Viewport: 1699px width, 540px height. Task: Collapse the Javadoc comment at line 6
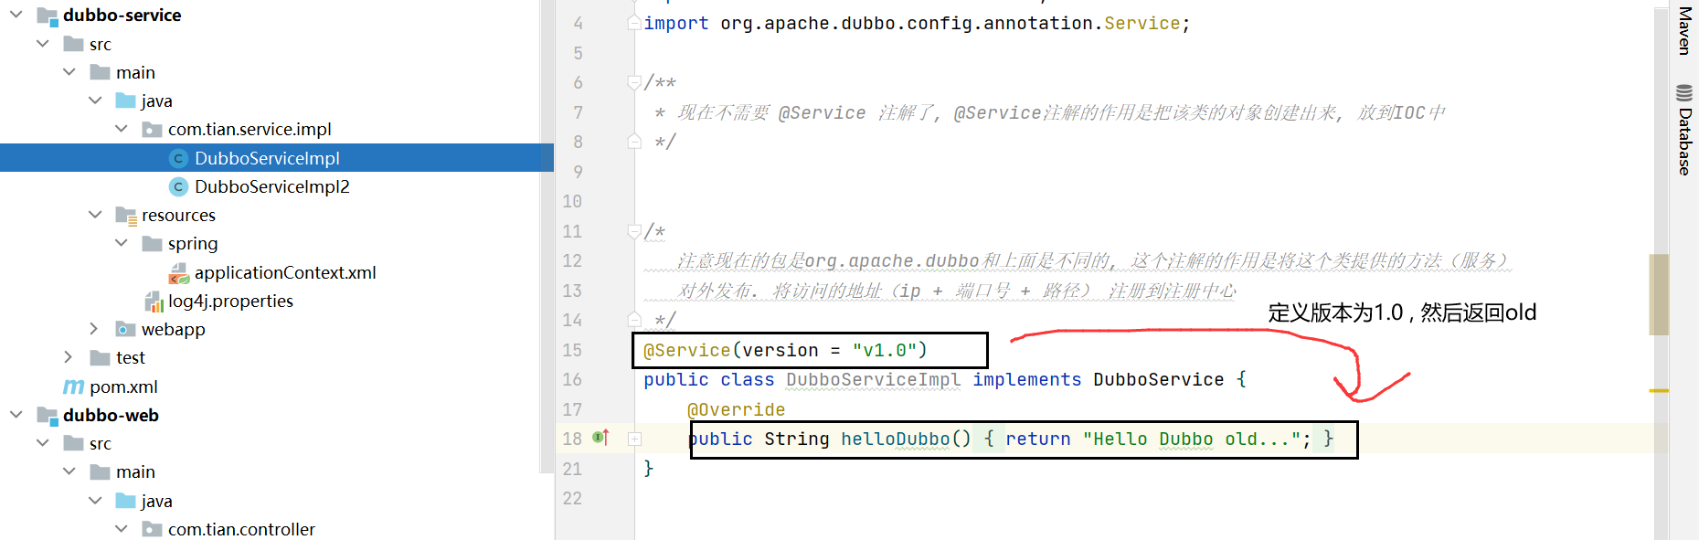(634, 83)
